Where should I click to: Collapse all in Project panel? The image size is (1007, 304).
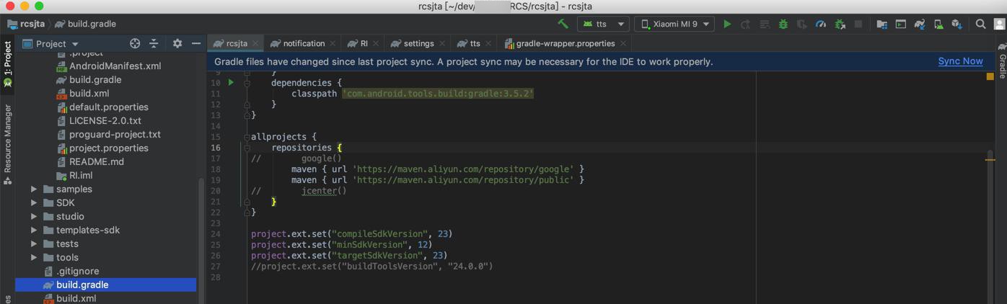pyautogui.click(x=154, y=44)
